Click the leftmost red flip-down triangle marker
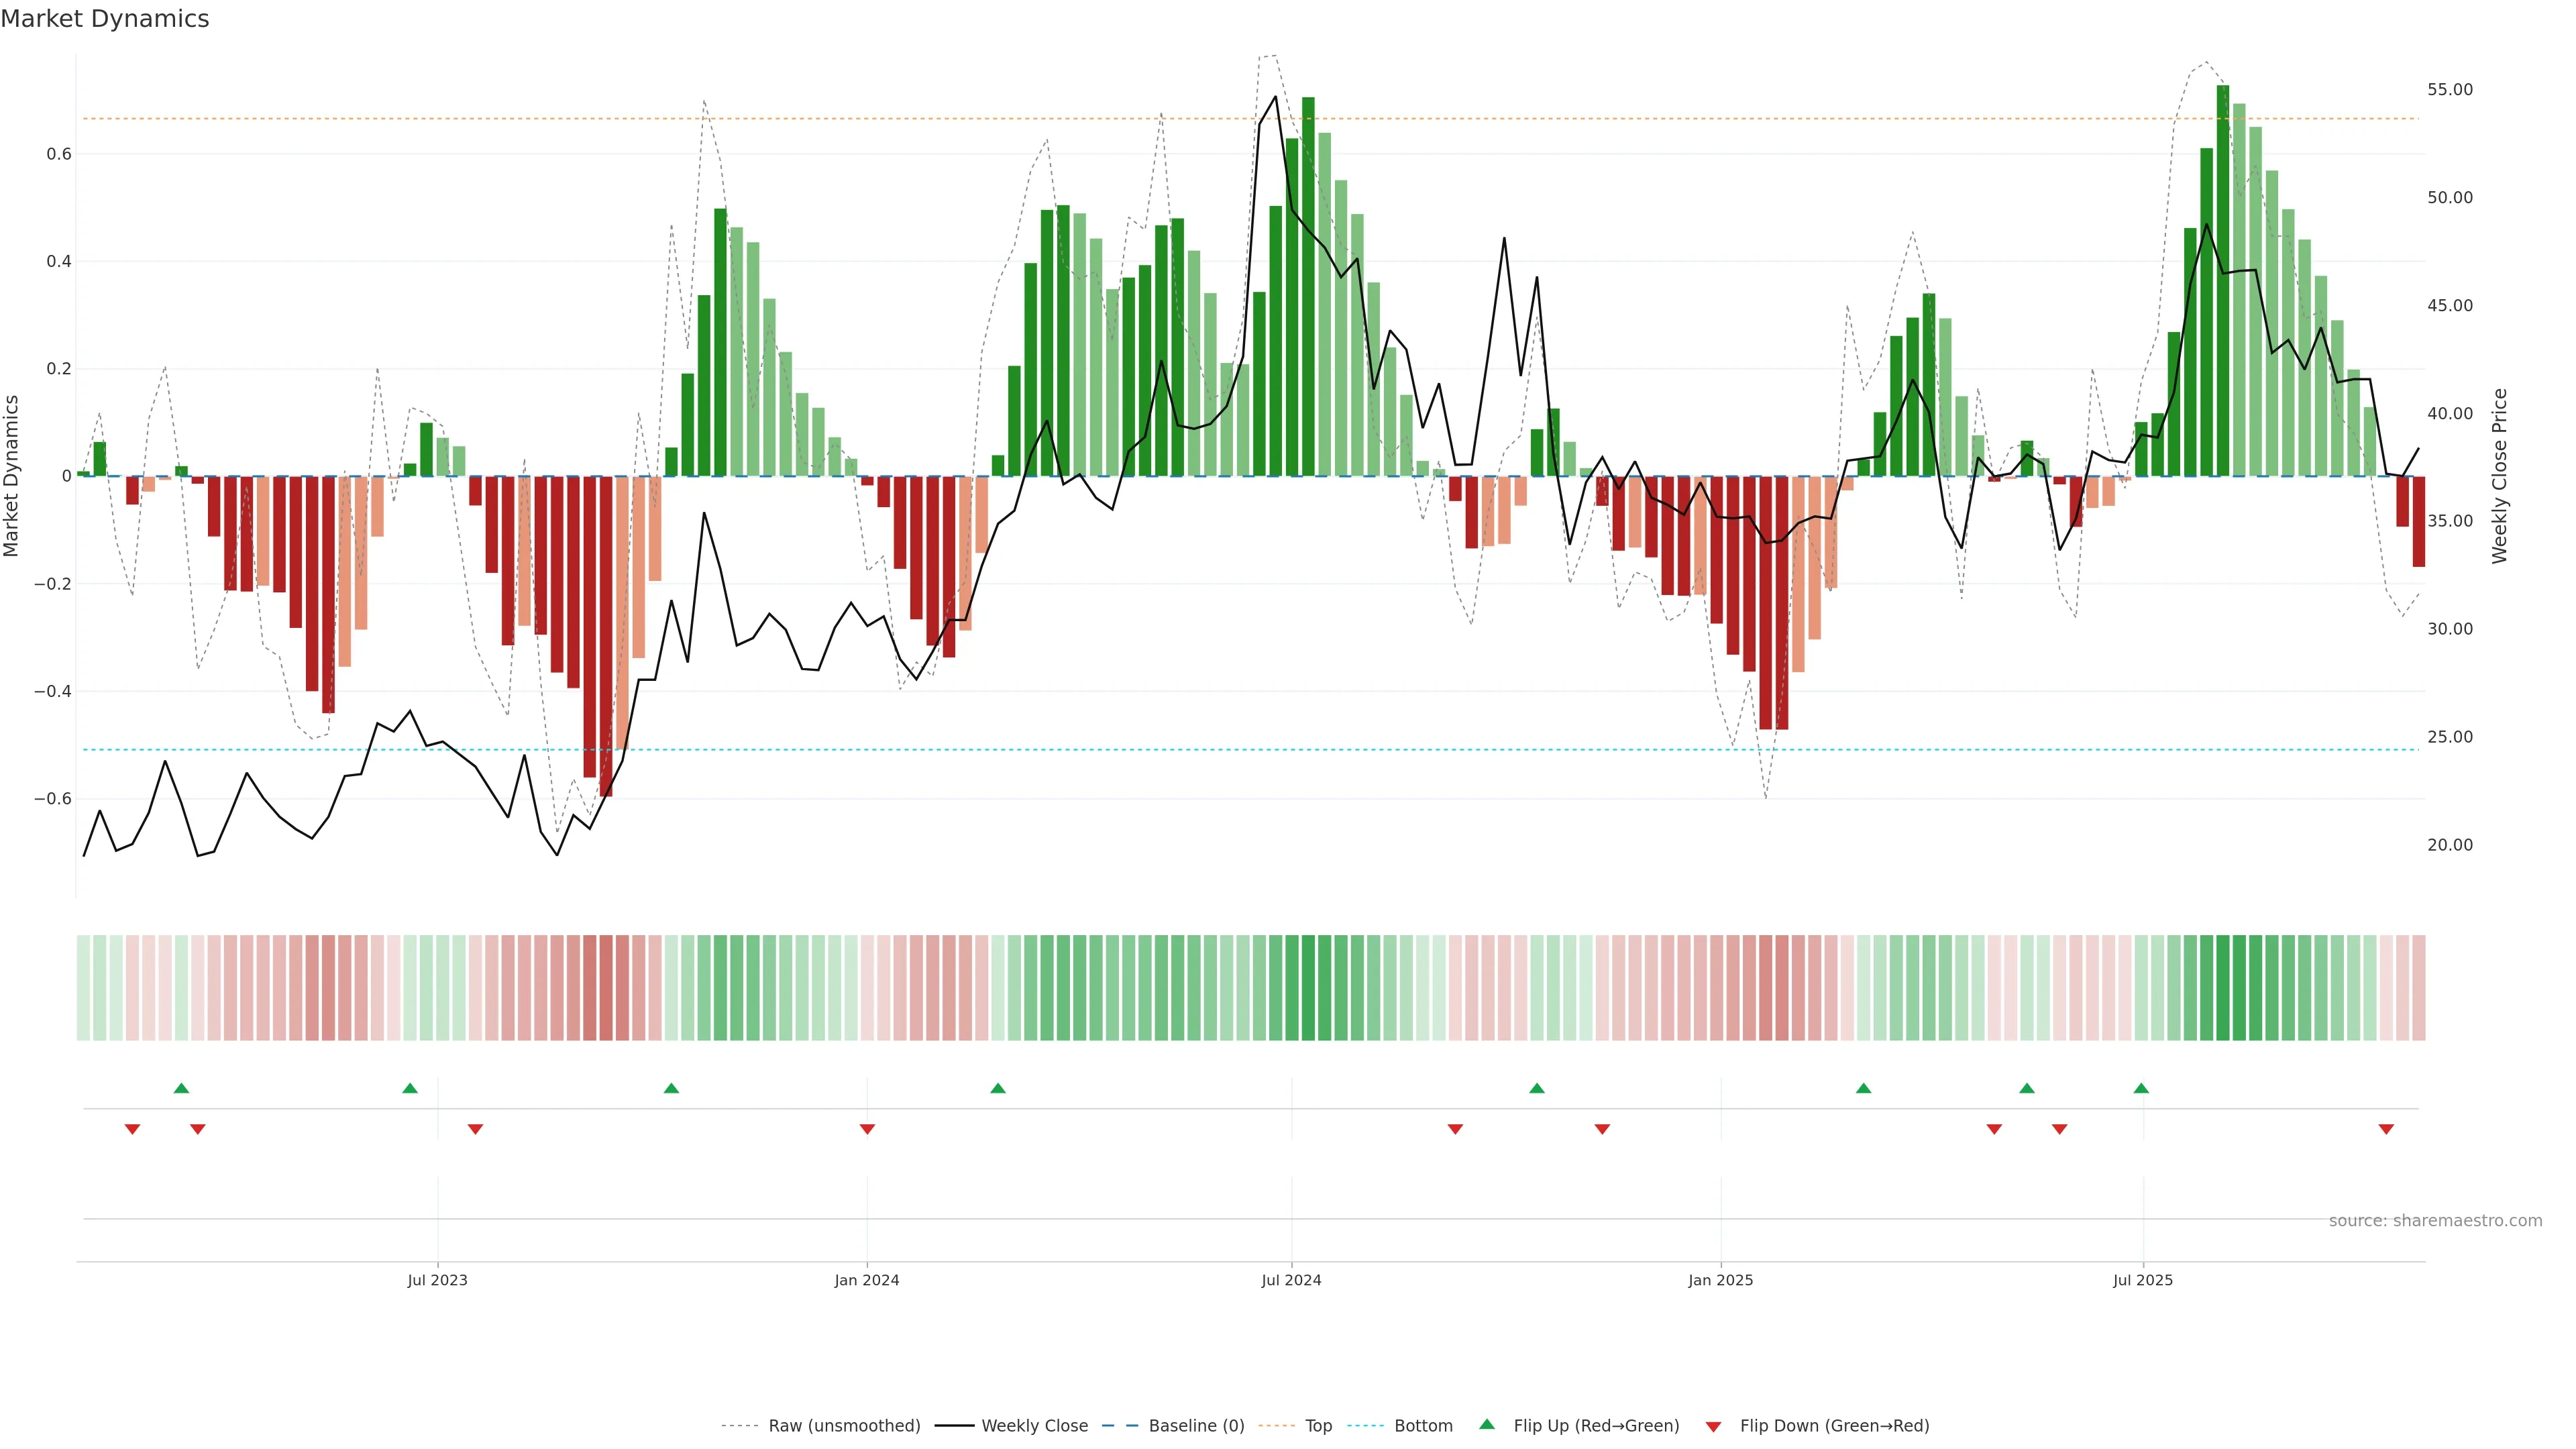This screenshot has height=1449, width=2576. 132,1129
